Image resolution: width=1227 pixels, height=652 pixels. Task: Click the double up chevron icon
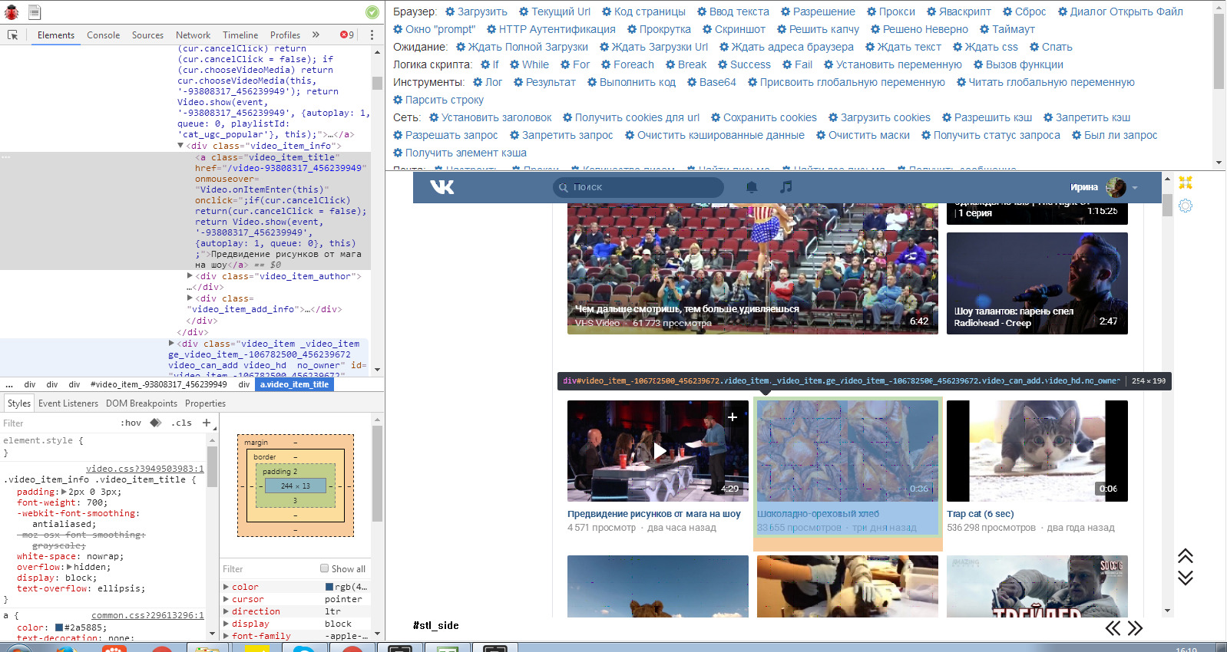[x=1186, y=555]
